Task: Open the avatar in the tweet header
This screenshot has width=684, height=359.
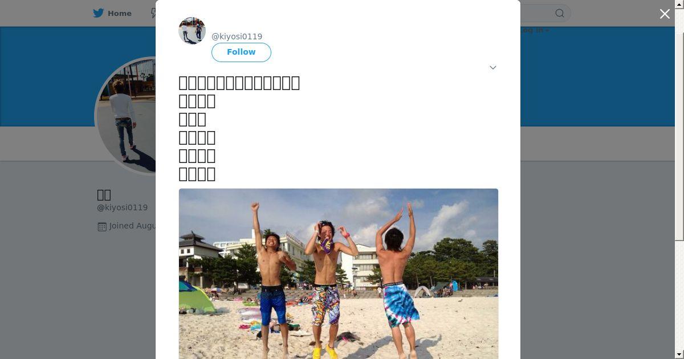Action: (192, 31)
